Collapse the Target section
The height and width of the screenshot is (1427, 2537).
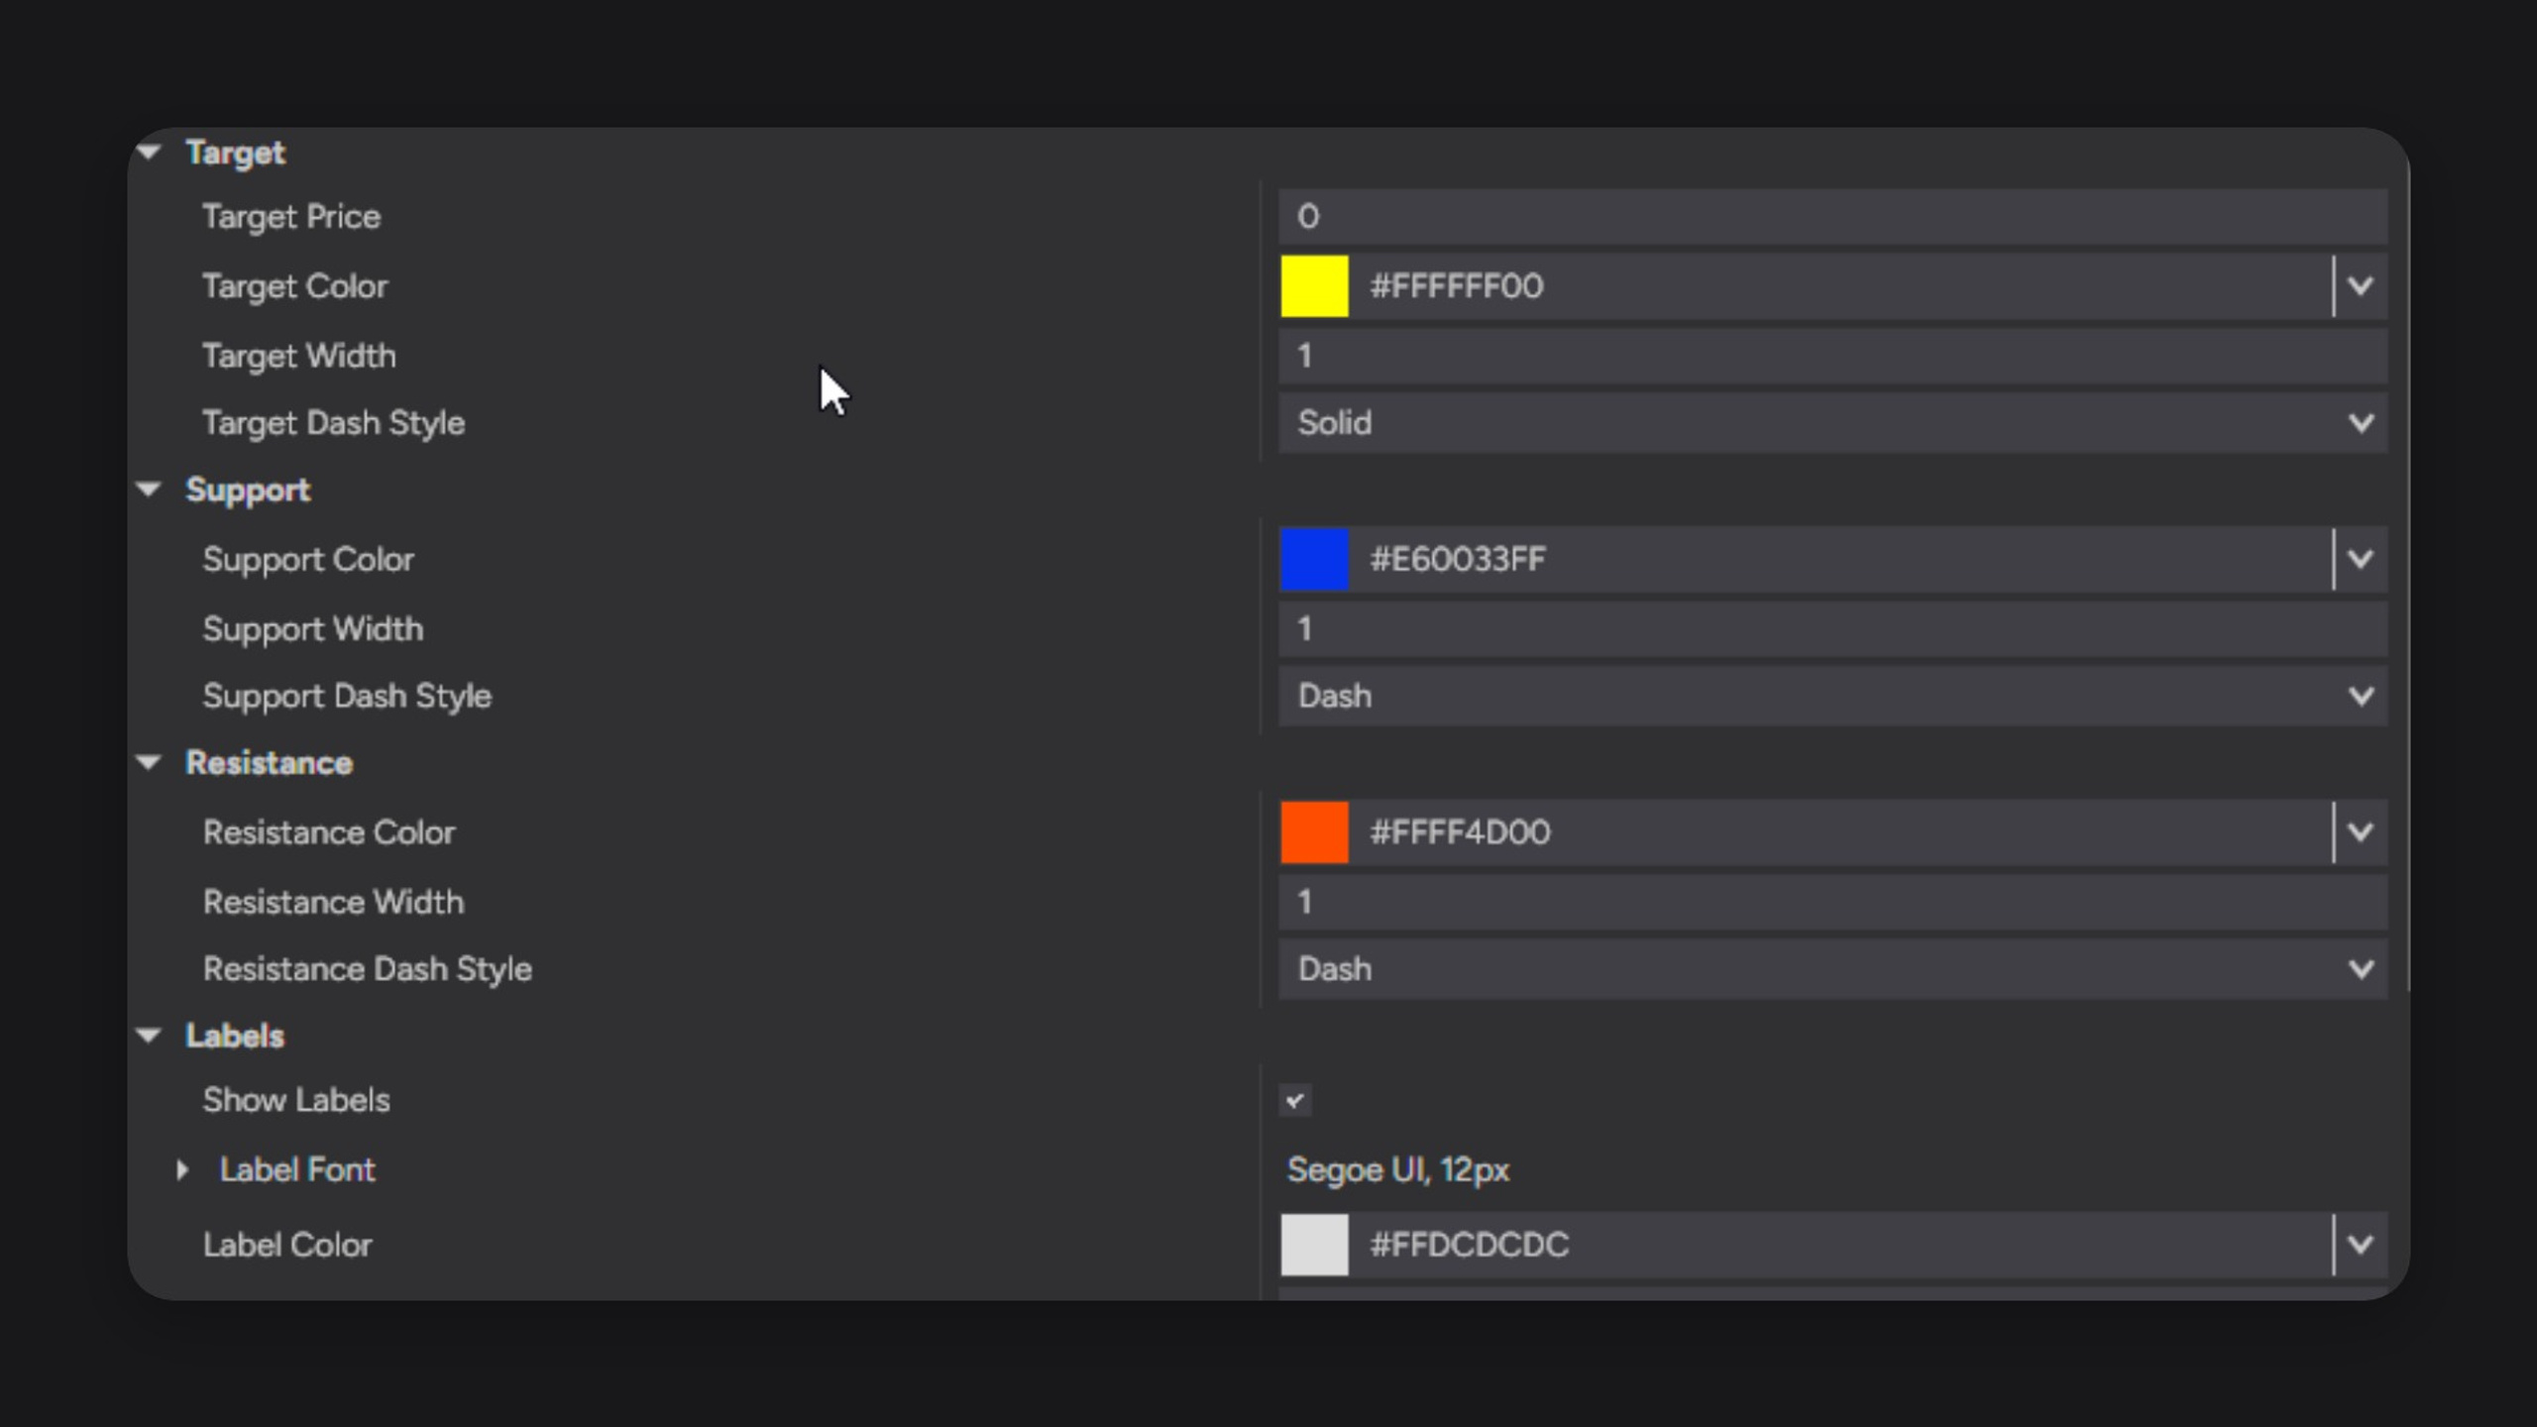pos(150,153)
